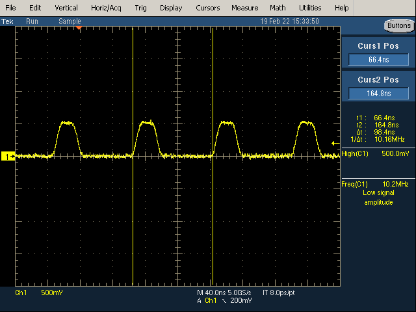Open the Help menu
This screenshot has width=416, height=312.
point(341,8)
